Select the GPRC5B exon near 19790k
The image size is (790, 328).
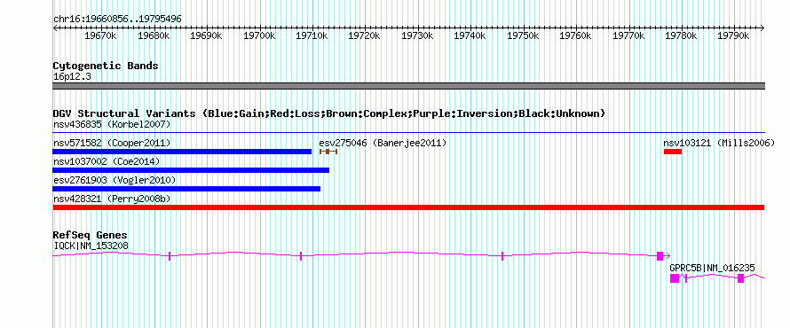pyautogui.click(x=740, y=278)
